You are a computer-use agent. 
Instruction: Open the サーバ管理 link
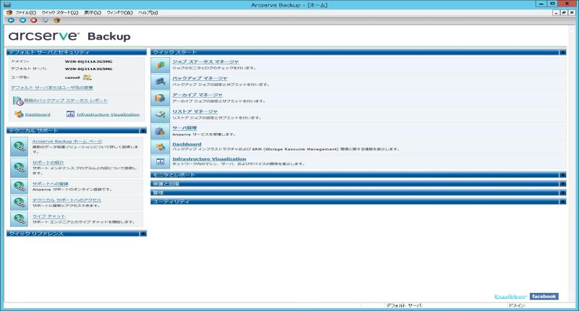tap(185, 128)
